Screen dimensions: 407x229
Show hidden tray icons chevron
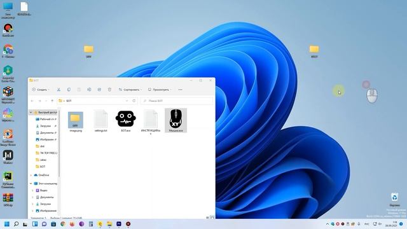327,224
